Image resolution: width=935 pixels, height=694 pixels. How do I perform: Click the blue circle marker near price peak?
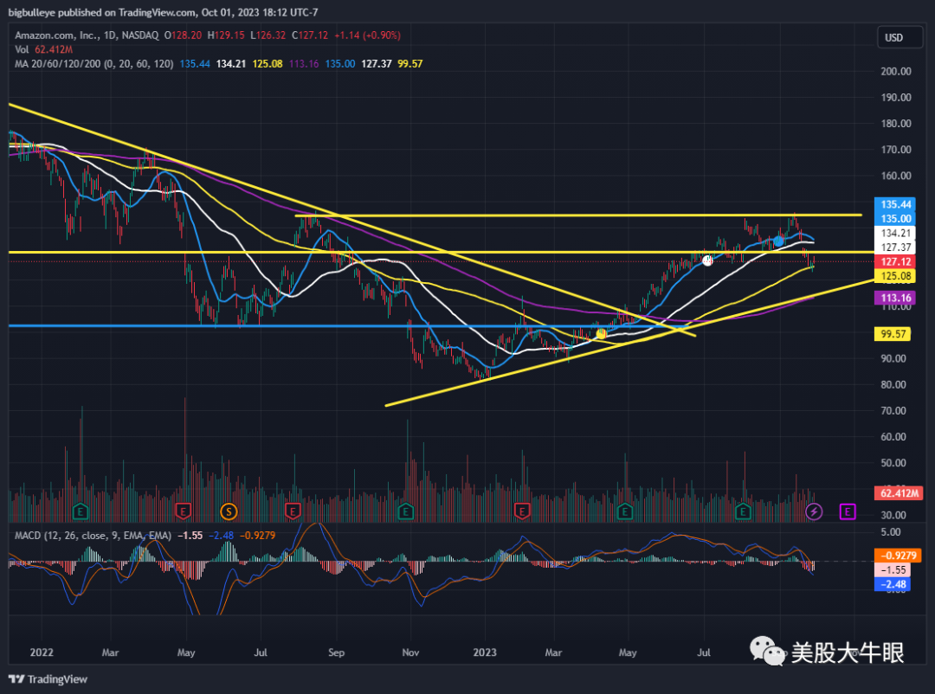[778, 241]
